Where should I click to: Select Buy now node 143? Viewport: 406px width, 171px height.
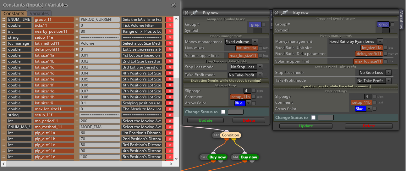[217, 157]
